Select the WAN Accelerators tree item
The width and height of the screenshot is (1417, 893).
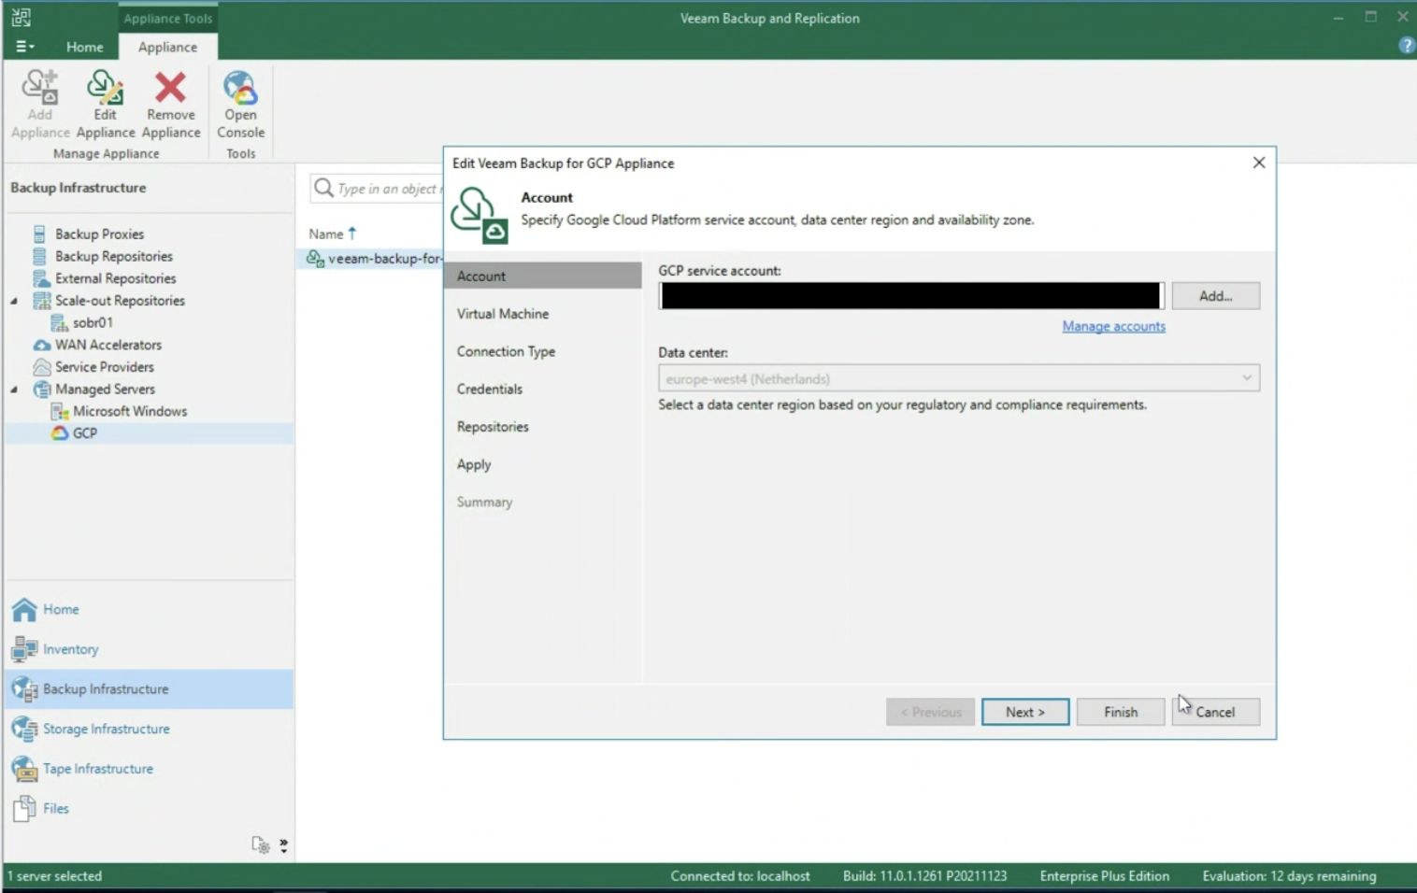108,345
